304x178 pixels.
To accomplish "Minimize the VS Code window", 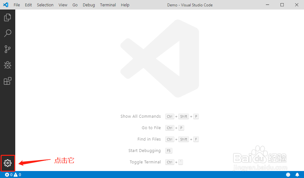I will (267, 5).
